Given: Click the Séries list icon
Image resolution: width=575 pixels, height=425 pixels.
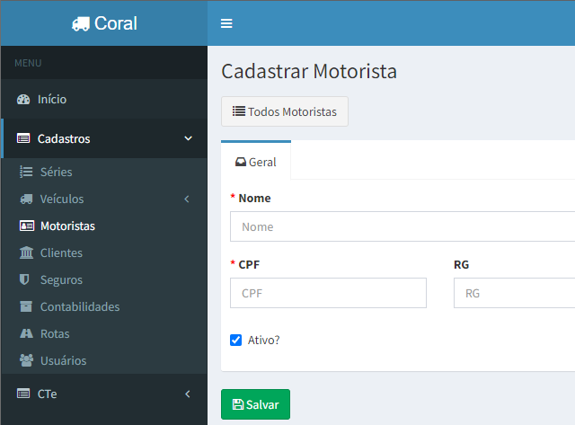Looking at the screenshot, I should pos(26,172).
